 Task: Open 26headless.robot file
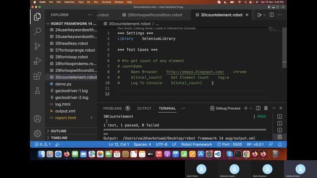[x=71, y=44]
